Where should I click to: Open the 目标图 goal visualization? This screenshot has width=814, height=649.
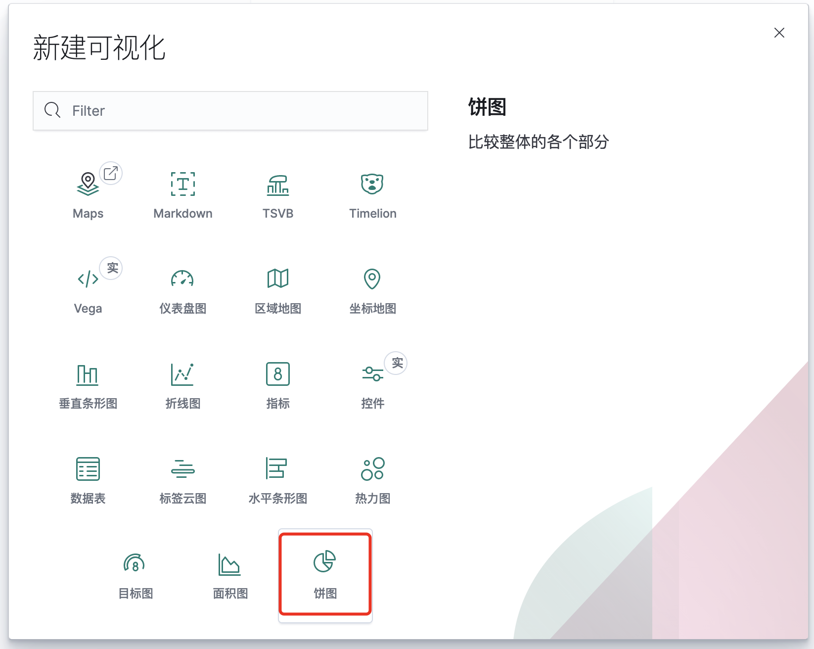click(135, 575)
